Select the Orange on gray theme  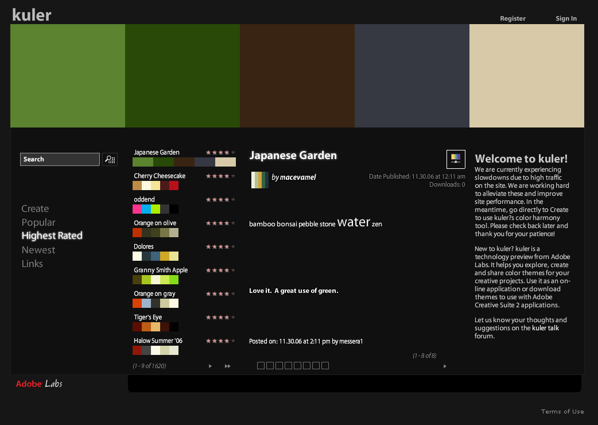pos(154,293)
